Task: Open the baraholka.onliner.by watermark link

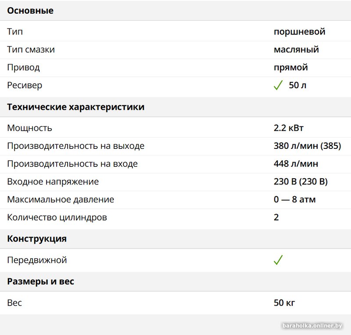Action: pyautogui.click(x=312, y=325)
